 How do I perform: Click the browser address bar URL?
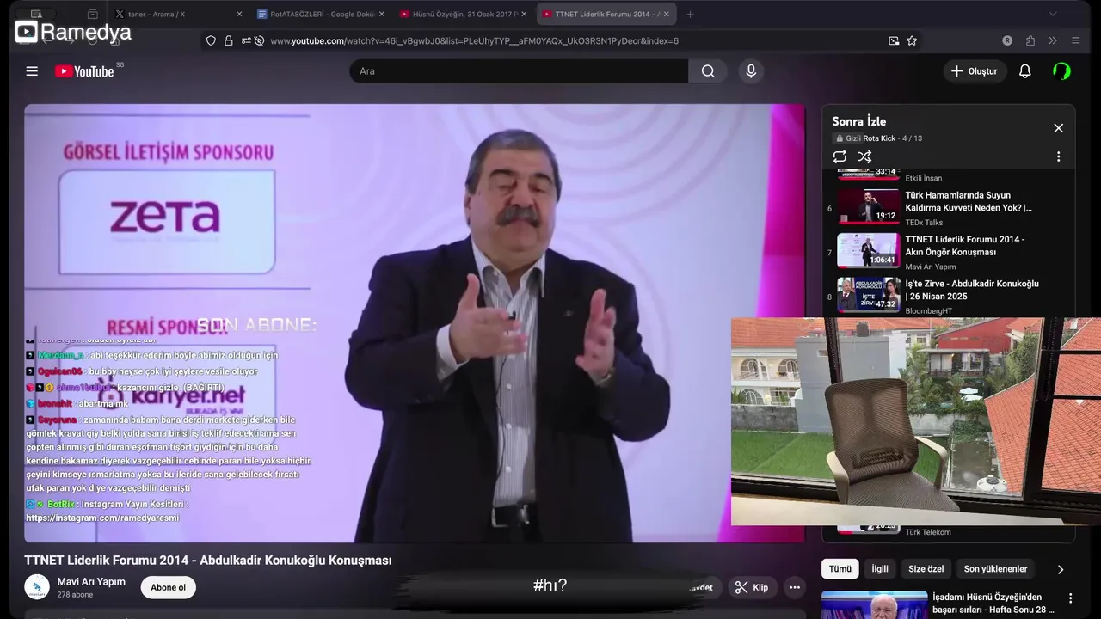(x=474, y=40)
